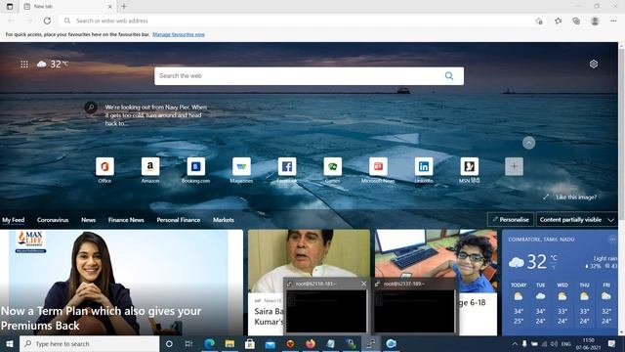This screenshot has height=352, width=625.
Task: Add this page to favourites star icon
Action: pyautogui.click(x=539, y=21)
